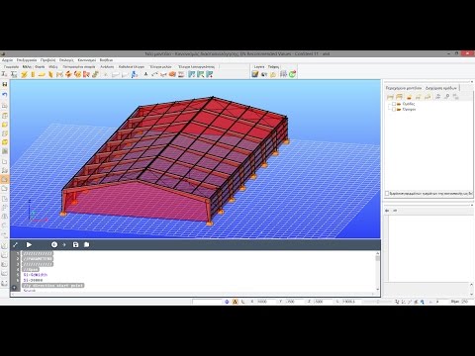Screen dimensions: 475x356
Task: Open the Αρχείο menu
Action: [7, 60]
